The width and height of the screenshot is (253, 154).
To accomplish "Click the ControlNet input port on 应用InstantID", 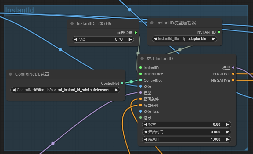I will (x=140, y=80).
